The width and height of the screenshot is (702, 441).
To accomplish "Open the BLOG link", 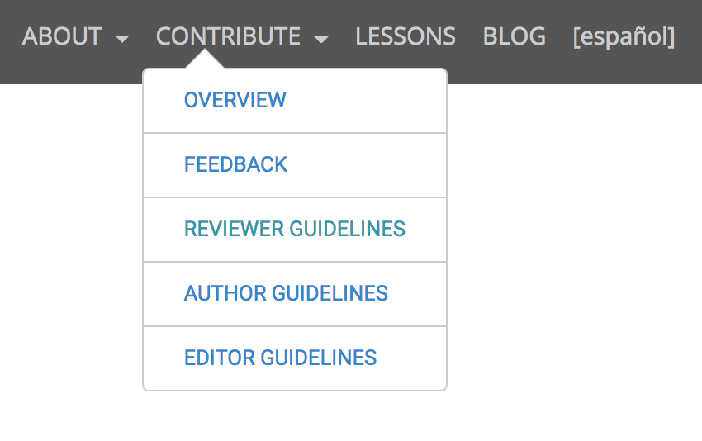I will (514, 36).
